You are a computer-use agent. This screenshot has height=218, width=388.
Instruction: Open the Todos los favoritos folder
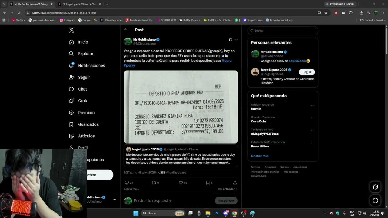tap(373, 20)
